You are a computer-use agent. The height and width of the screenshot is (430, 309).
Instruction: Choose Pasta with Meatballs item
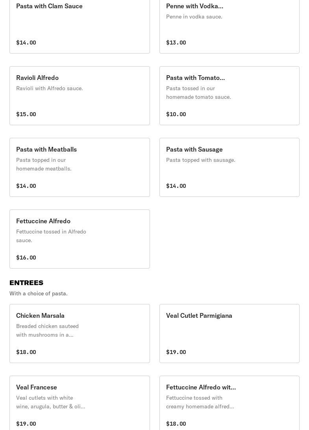tap(80, 167)
